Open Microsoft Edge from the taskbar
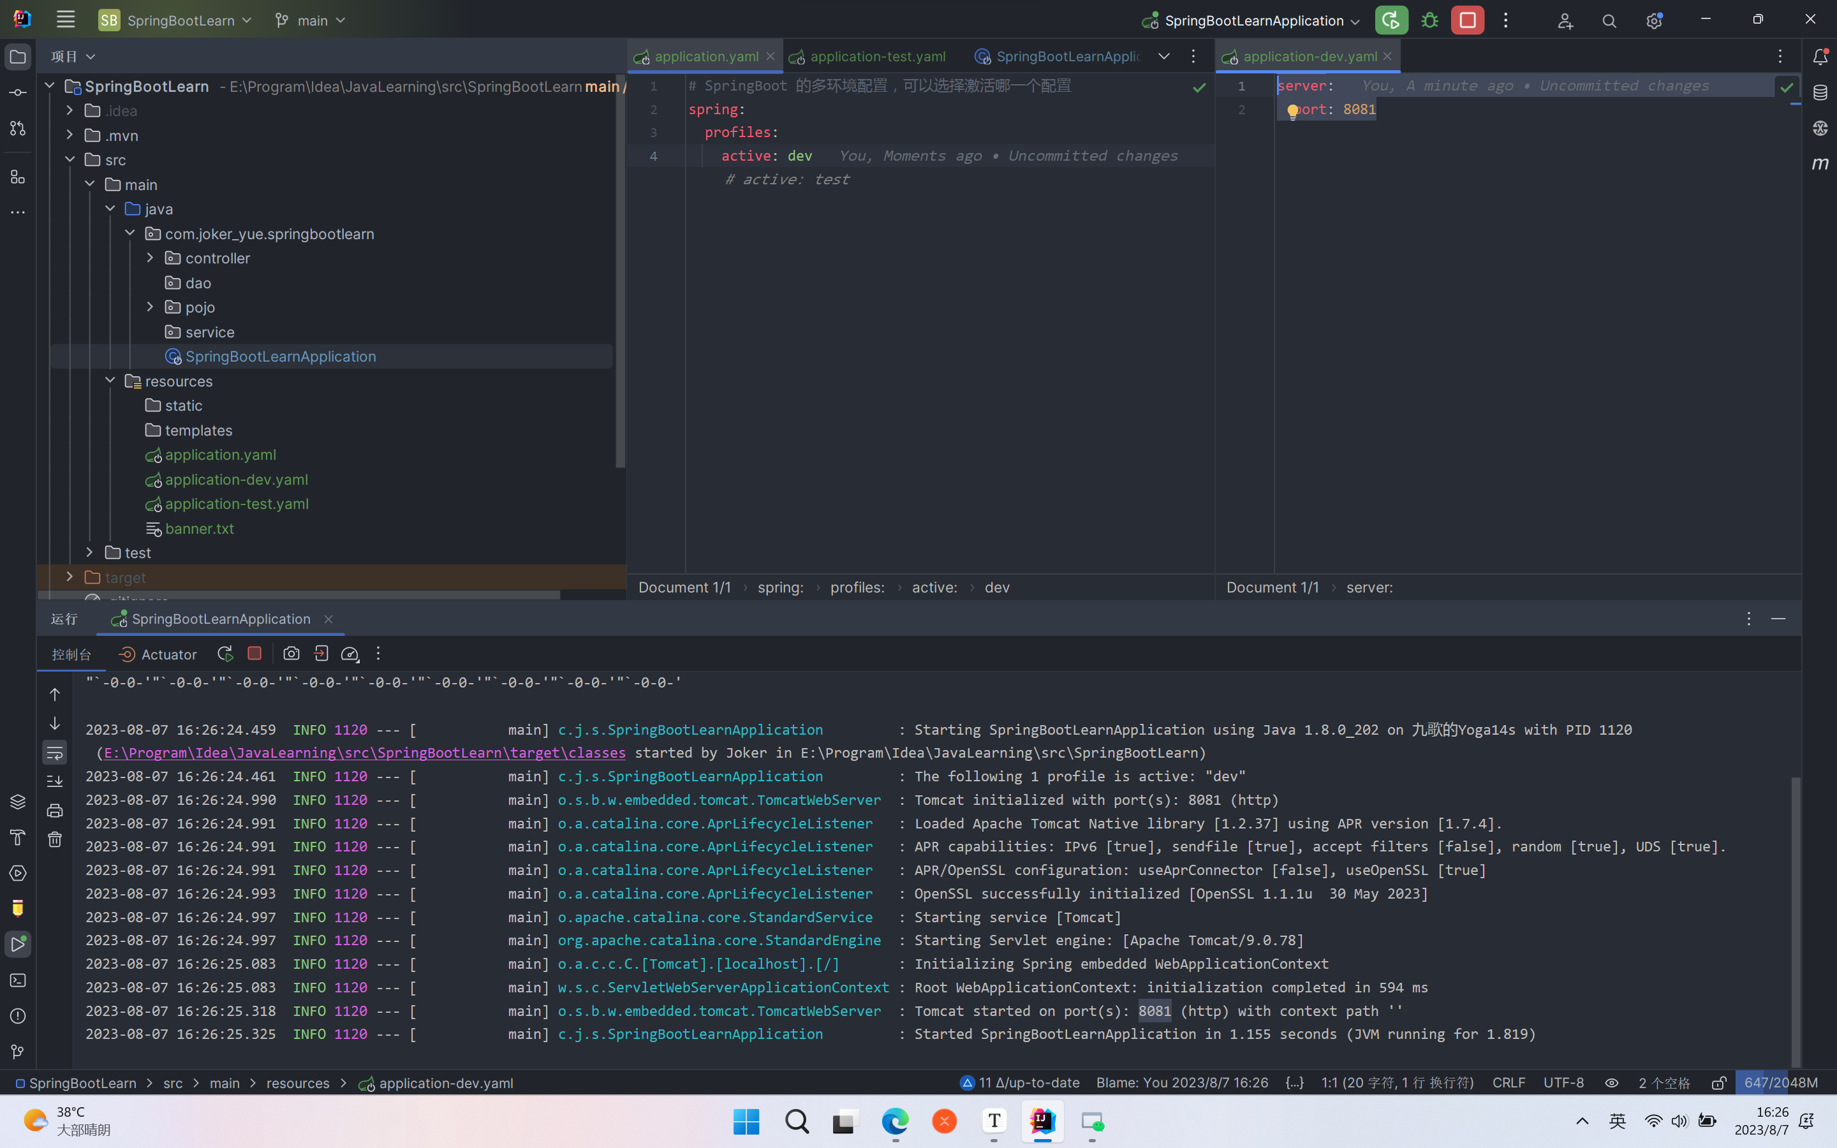This screenshot has width=1837, height=1148. coord(894,1121)
